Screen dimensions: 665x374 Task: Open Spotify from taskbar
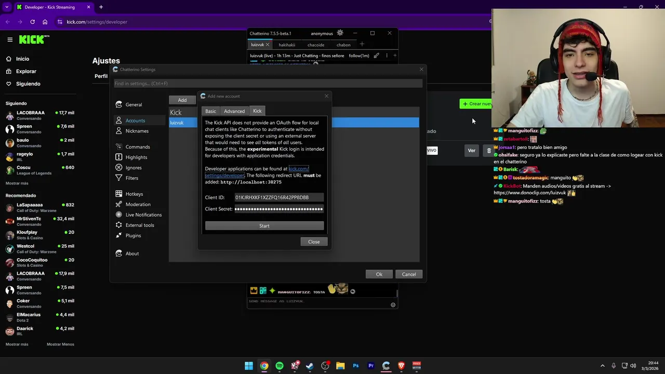tap(280, 366)
